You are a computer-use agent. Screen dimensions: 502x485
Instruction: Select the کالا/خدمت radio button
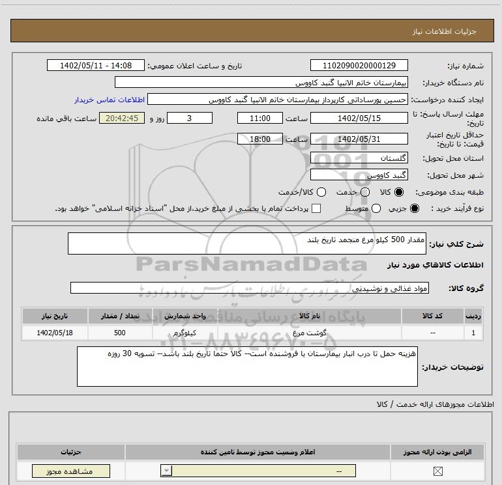point(321,192)
